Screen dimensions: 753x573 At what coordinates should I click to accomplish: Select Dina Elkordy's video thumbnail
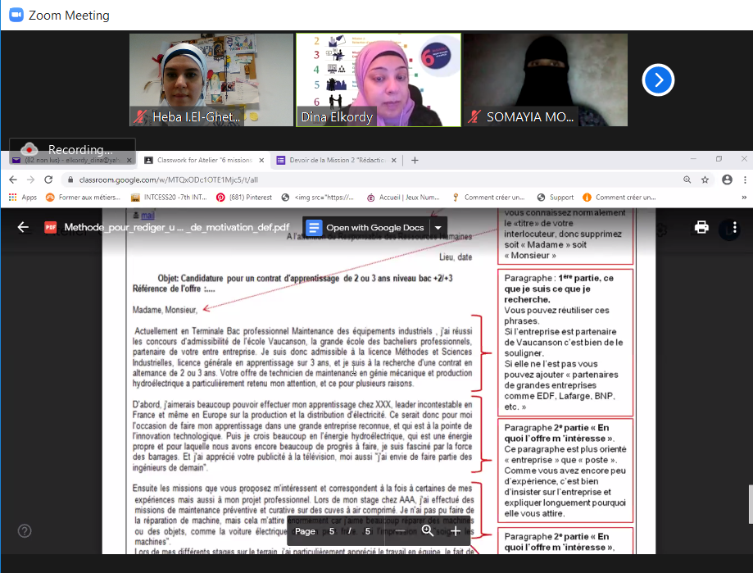pyautogui.click(x=378, y=80)
